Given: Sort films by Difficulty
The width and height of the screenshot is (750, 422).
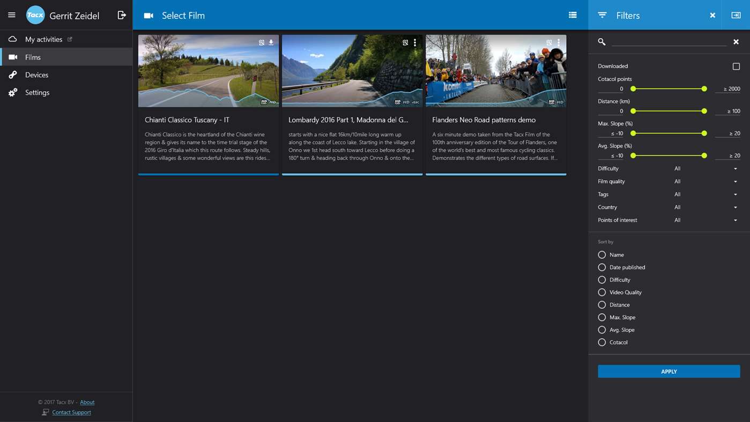Looking at the screenshot, I should tap(602, 279).
